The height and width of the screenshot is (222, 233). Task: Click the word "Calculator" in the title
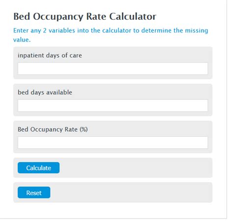click(x=133, y=16)
